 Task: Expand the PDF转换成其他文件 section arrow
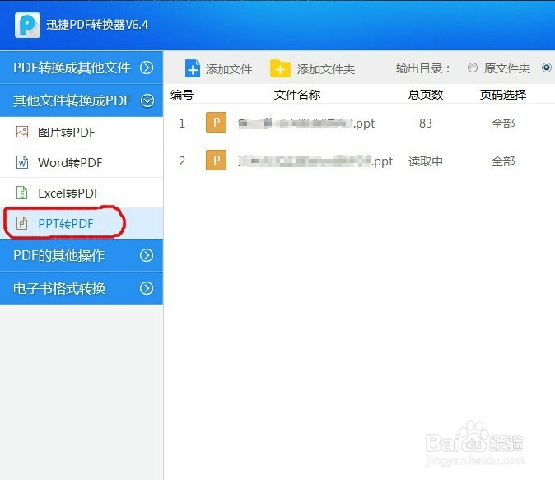click(x=147, y=68)
